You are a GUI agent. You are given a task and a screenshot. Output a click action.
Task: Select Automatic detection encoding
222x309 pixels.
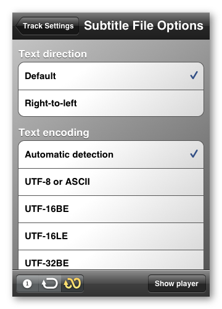click(x=111, y=154)
